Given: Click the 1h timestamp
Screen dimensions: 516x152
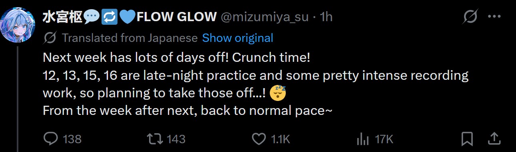Looking at the screenshot, I should [x=327, y=17].
